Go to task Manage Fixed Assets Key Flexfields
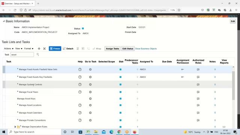 (x=90, y=77)
